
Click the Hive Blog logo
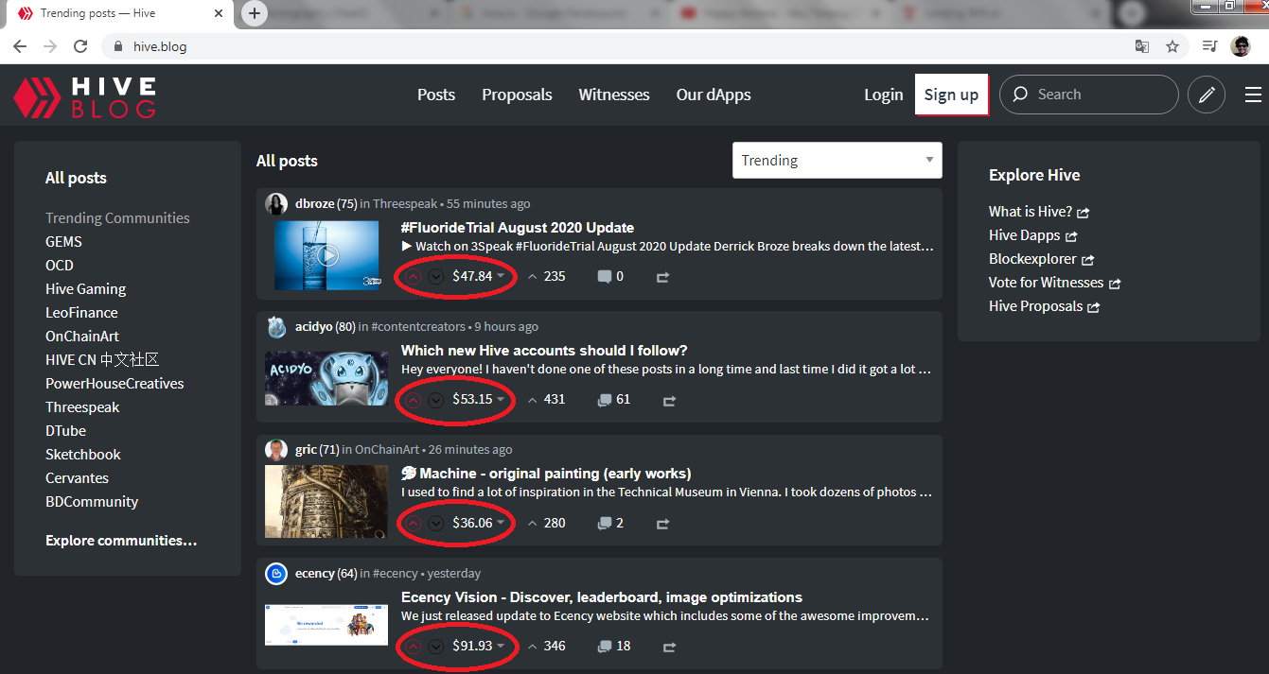click(x=85, y=96)
